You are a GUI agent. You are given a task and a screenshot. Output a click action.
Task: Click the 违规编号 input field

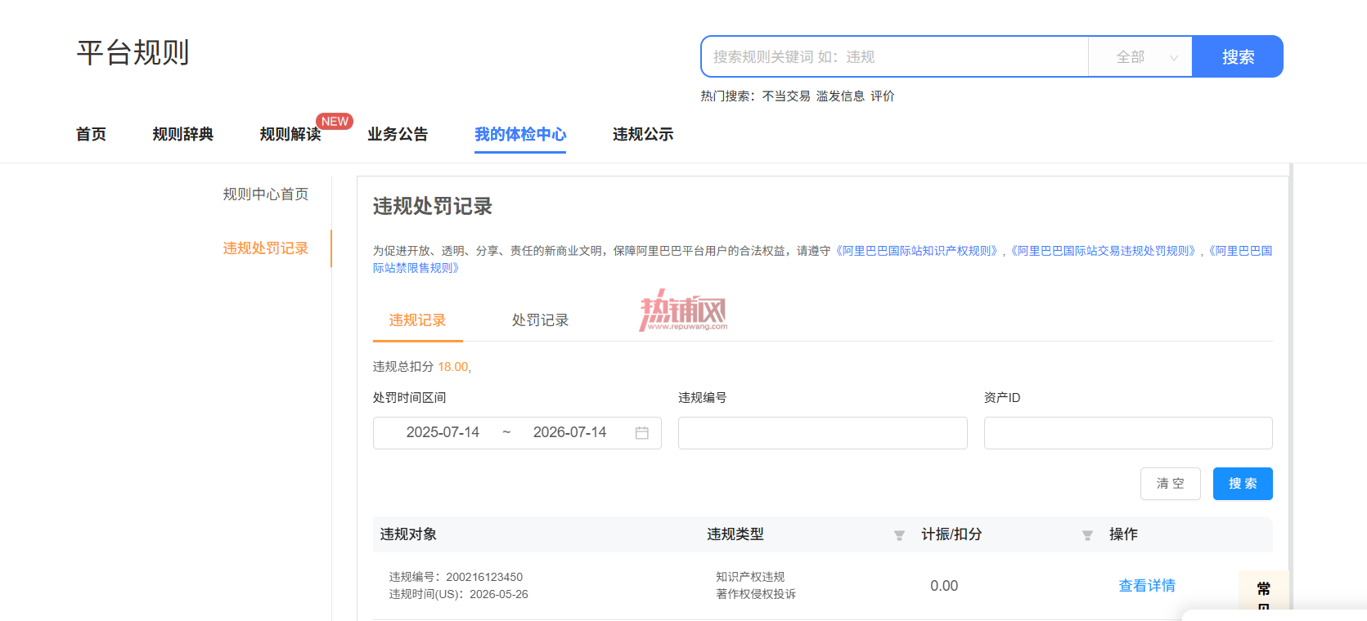point(823,433)
